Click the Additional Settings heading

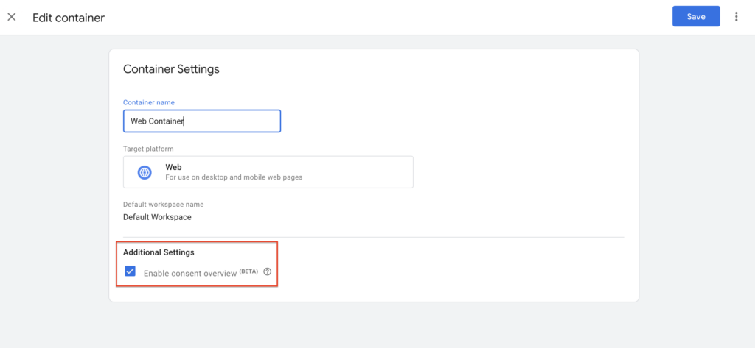(x=159, y=252)
